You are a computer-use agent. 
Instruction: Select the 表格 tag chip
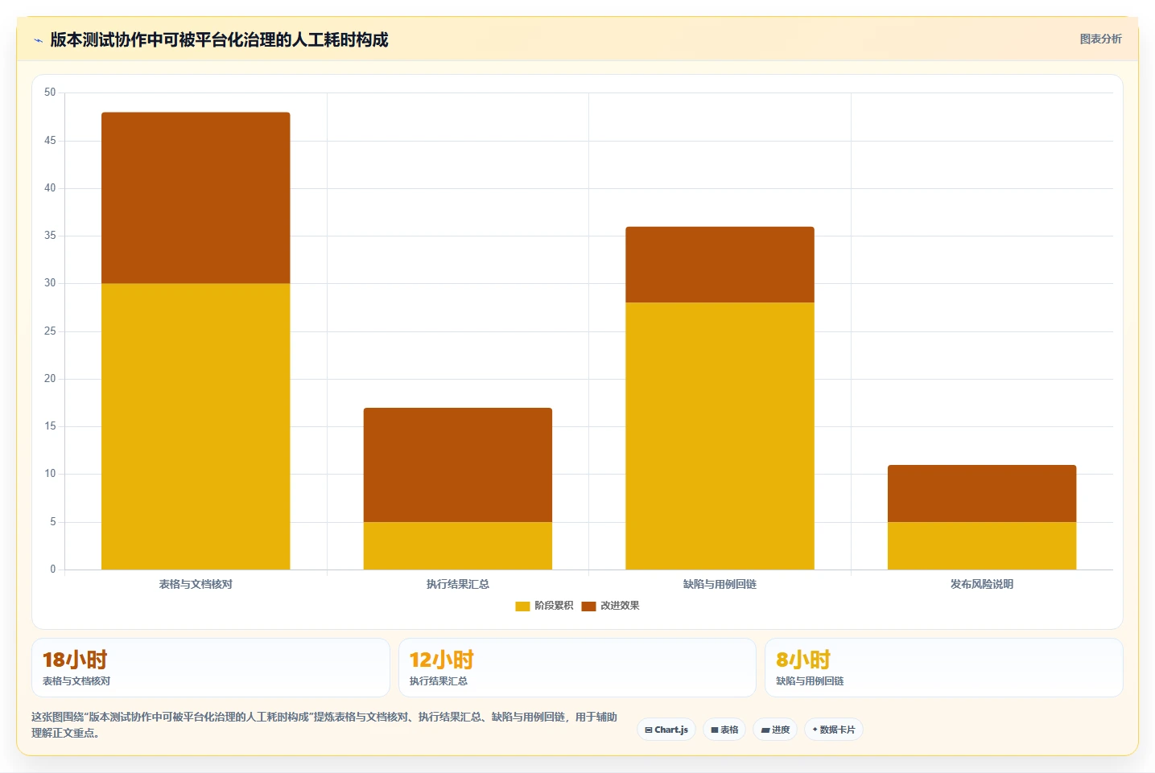tap(724, 730)
